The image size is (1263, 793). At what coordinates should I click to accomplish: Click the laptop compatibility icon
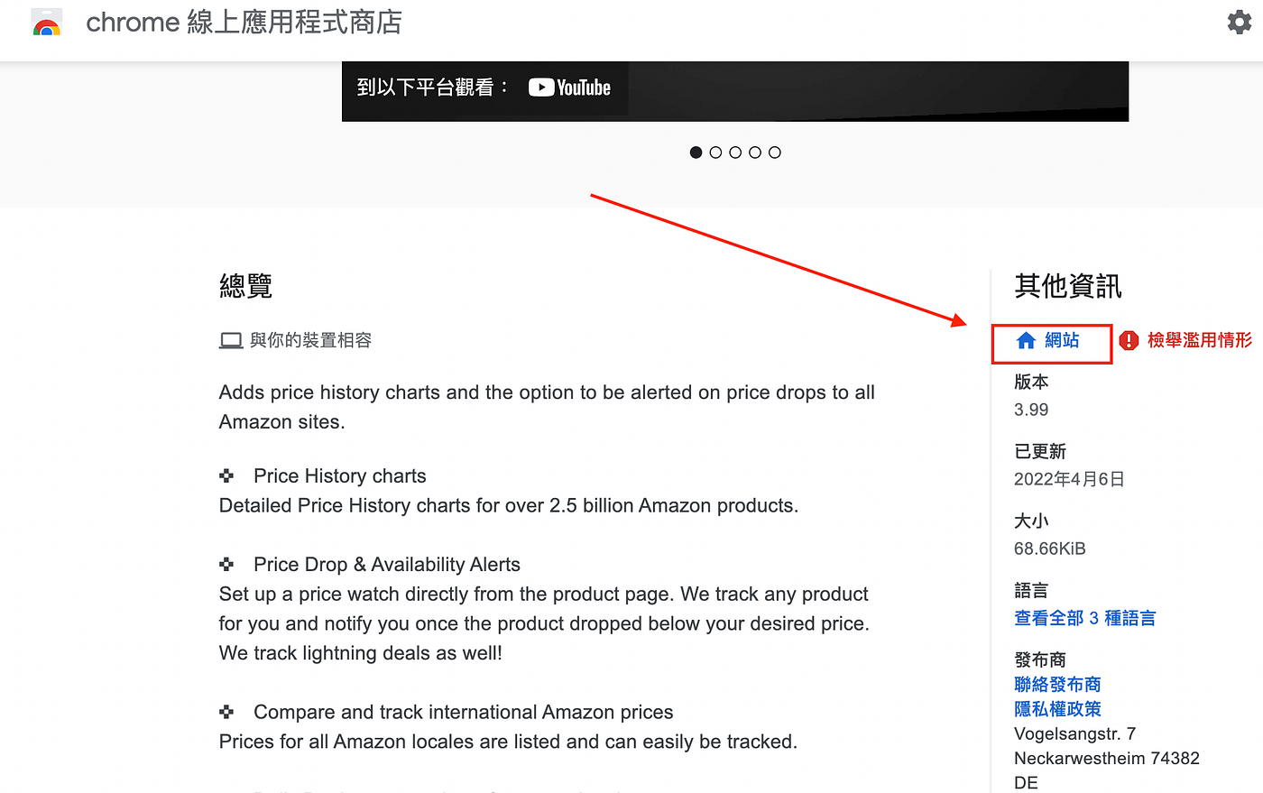point(231,340)
